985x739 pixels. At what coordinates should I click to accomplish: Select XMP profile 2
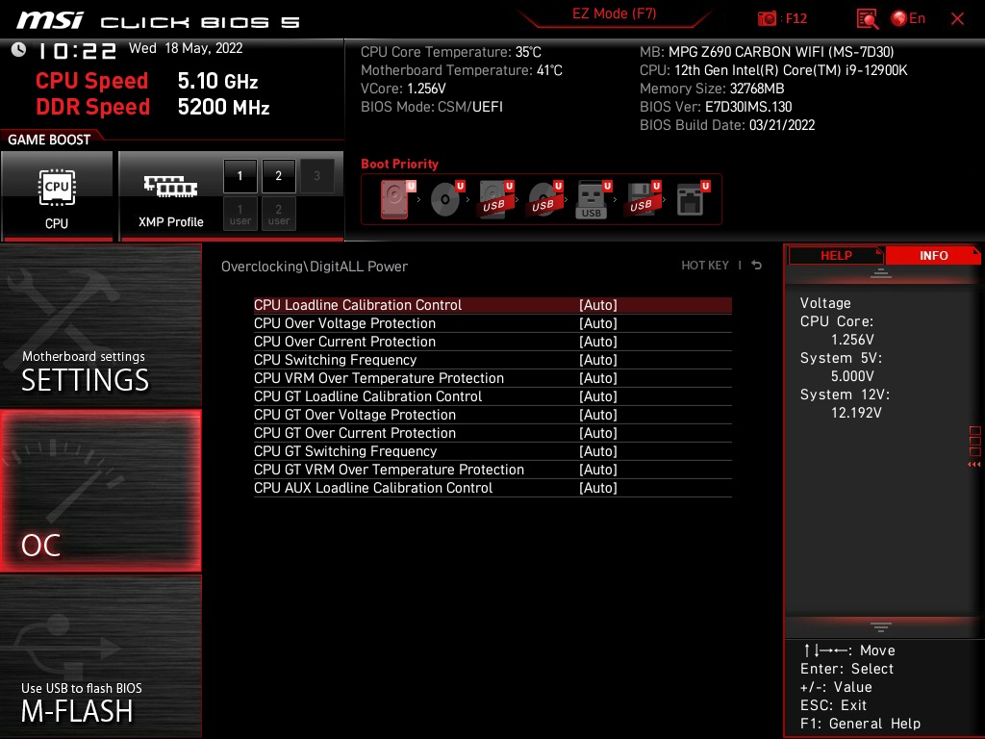[278, 176]
